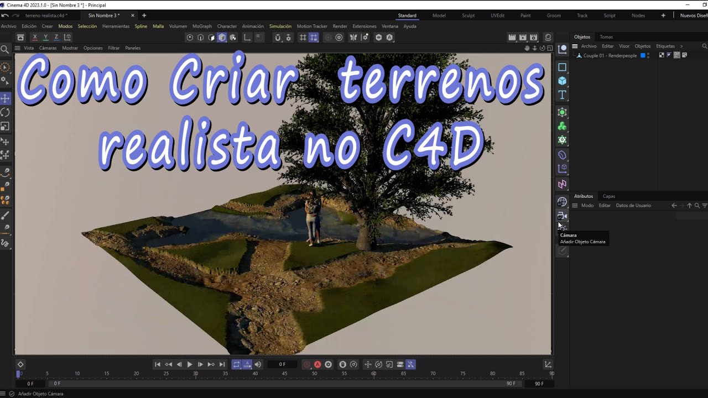This screenshot has height=398, width=708.
Task: Open viewport hamburger menu
Action: coord(18,48)
